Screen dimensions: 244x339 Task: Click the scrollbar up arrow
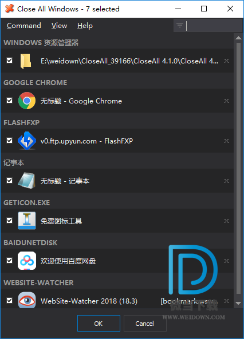pos(238,38)
